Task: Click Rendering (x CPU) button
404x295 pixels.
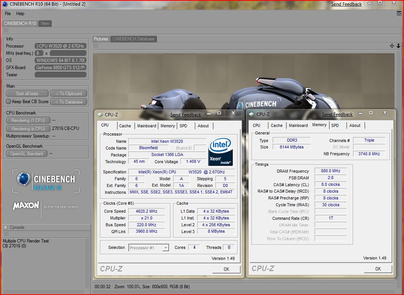Action: tap(28, 128)
